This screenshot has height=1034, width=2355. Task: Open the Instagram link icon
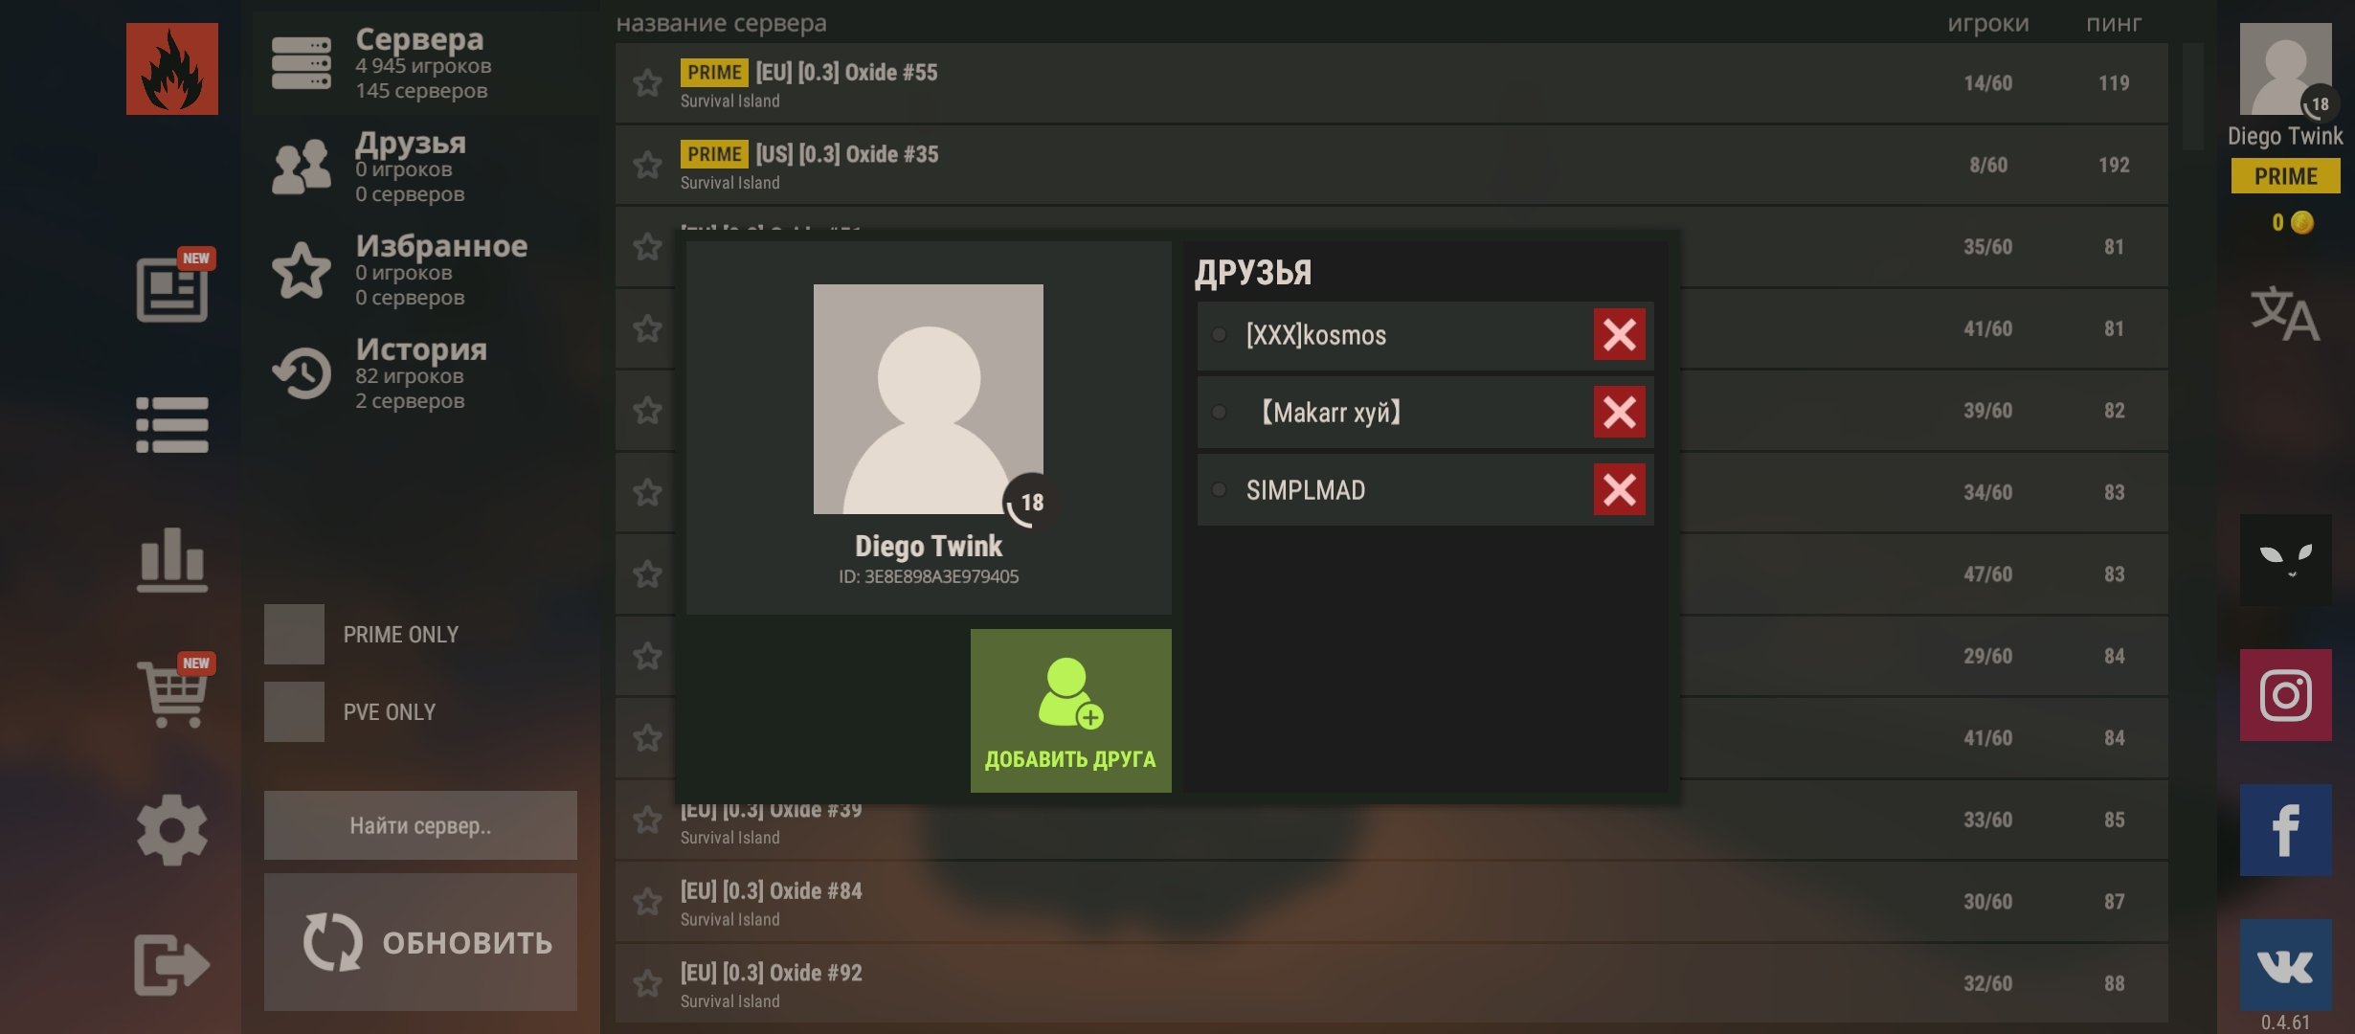(2285, 695)
